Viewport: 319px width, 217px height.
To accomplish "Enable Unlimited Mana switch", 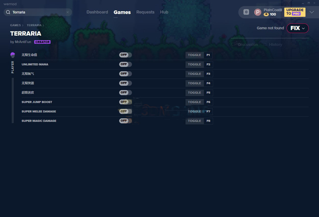I will 125,64.
